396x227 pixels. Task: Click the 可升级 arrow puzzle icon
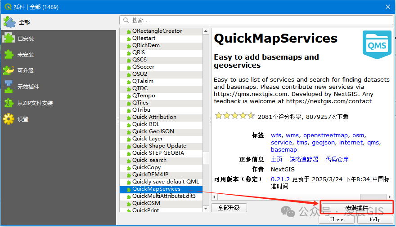click(x=9, y=70)
